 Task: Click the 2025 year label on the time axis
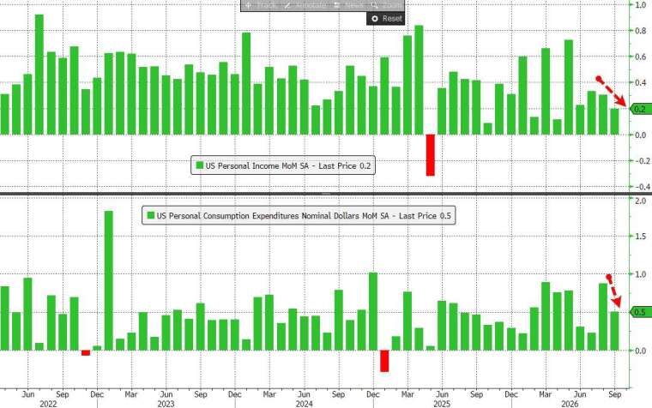pos(442,404)
